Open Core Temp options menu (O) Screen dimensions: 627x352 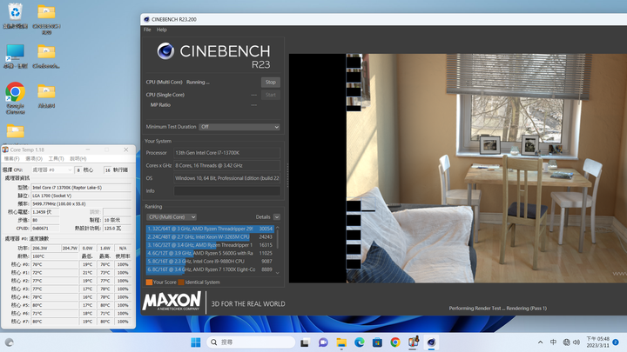[34, 159]
